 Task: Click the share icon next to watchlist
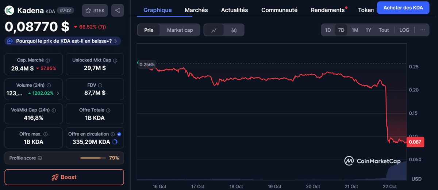[117, 11]
